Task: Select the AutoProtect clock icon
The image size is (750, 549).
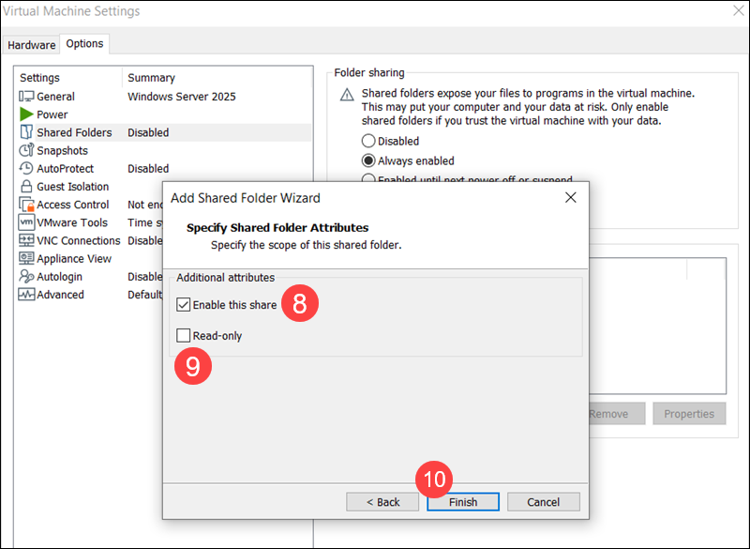Action: (26, 169)
